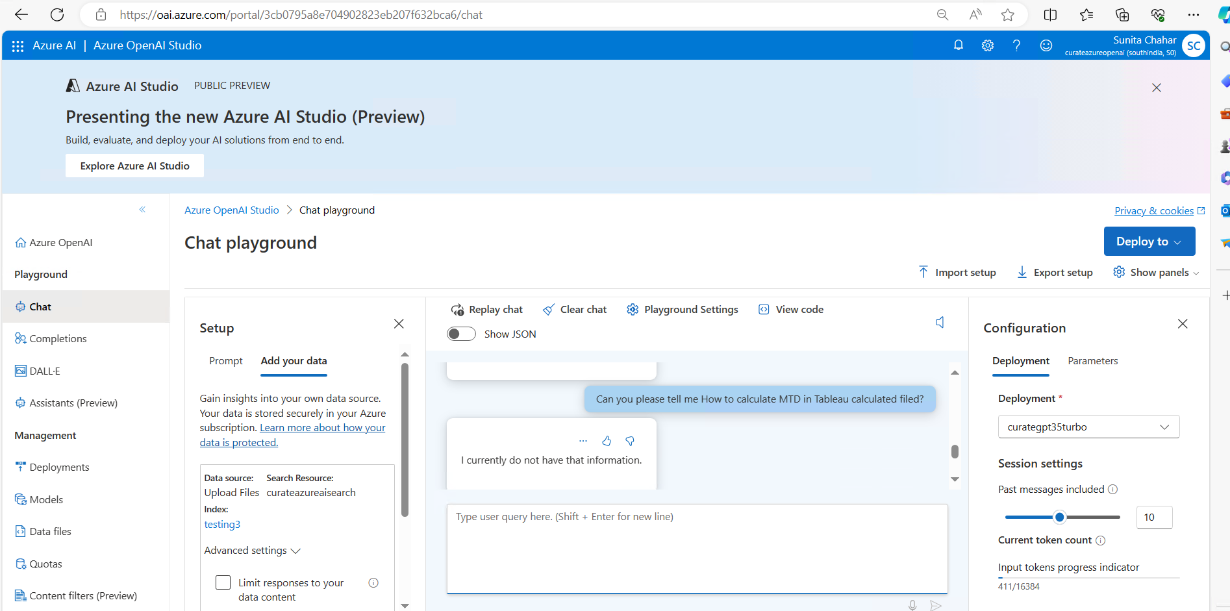Click the microphone icon below query box
This screenshot has width=1230, height=611.
(912, 605)
